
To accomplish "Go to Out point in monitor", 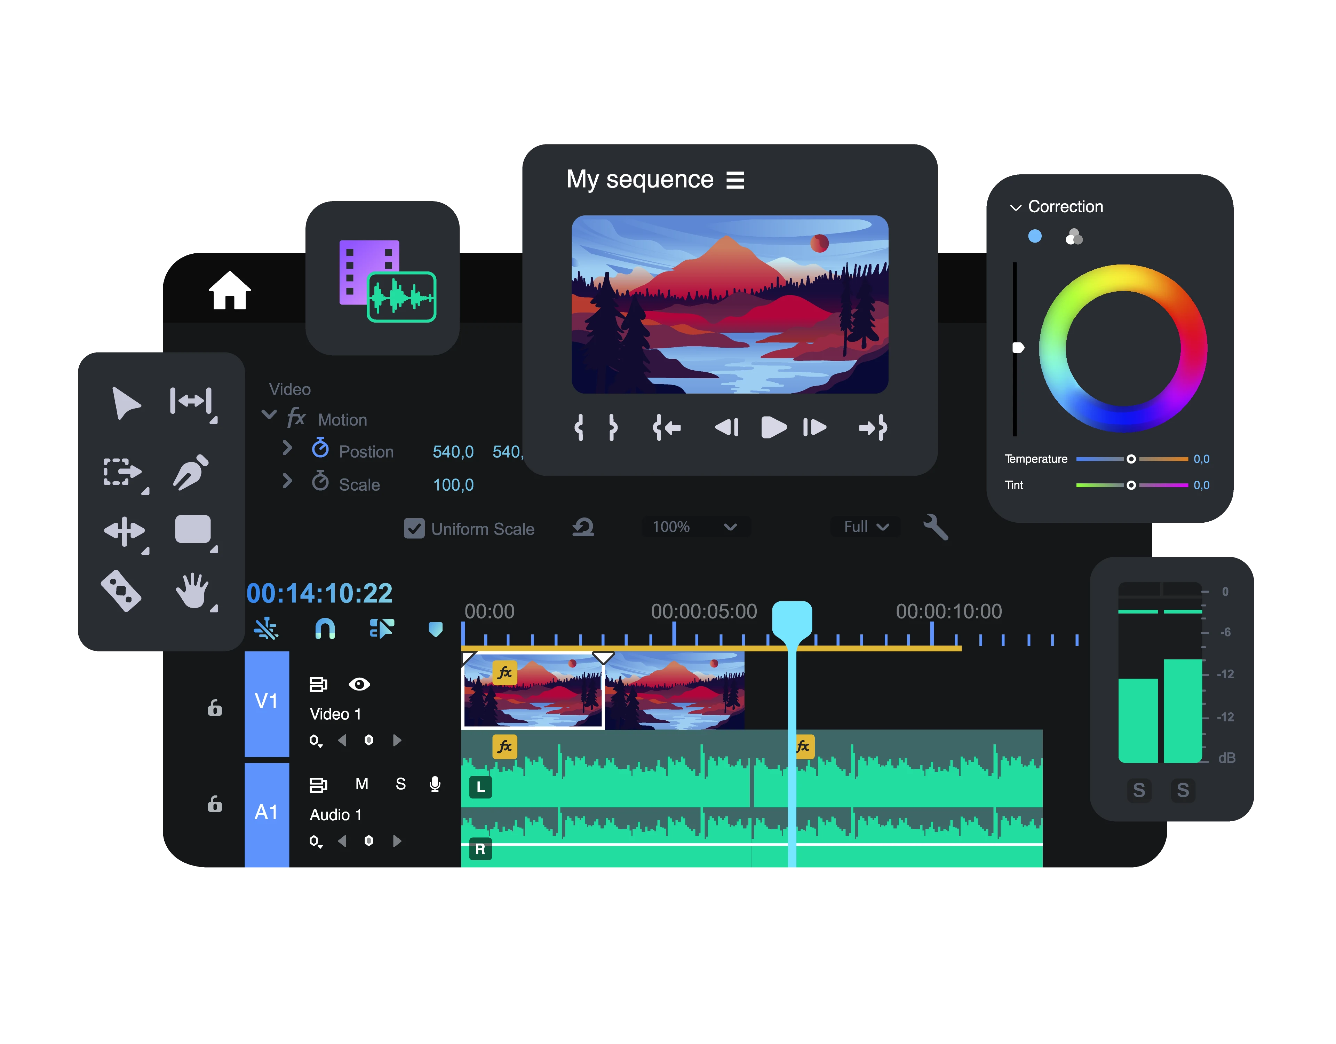I will [x=873, y=427].
